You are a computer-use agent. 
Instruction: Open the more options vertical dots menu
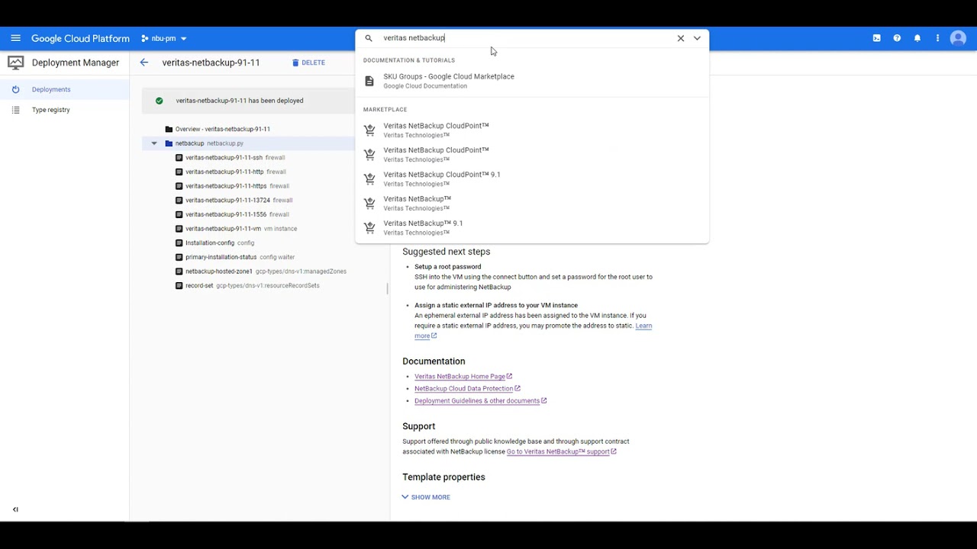coord(937,38)
